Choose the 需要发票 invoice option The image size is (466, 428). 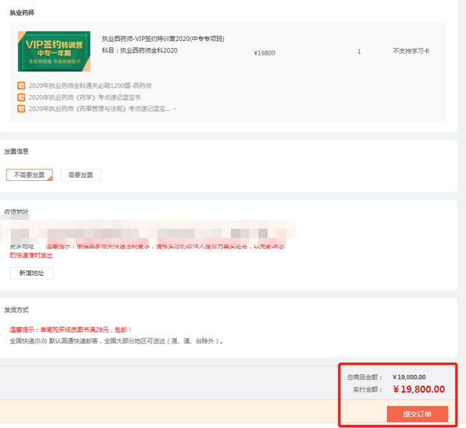80,175
